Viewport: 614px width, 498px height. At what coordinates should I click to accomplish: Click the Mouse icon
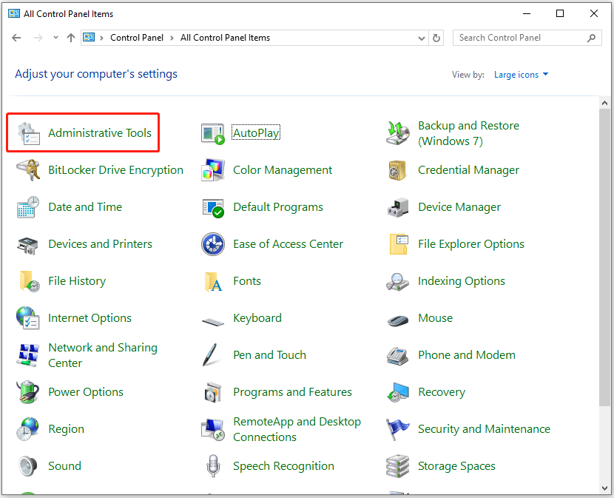pos(397,320)
